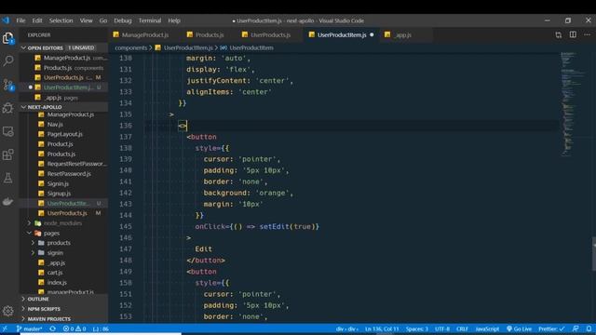Open the feedback icon in status bar
The image size is (596, 335).
pyautogui.click(x=576, y=328)
